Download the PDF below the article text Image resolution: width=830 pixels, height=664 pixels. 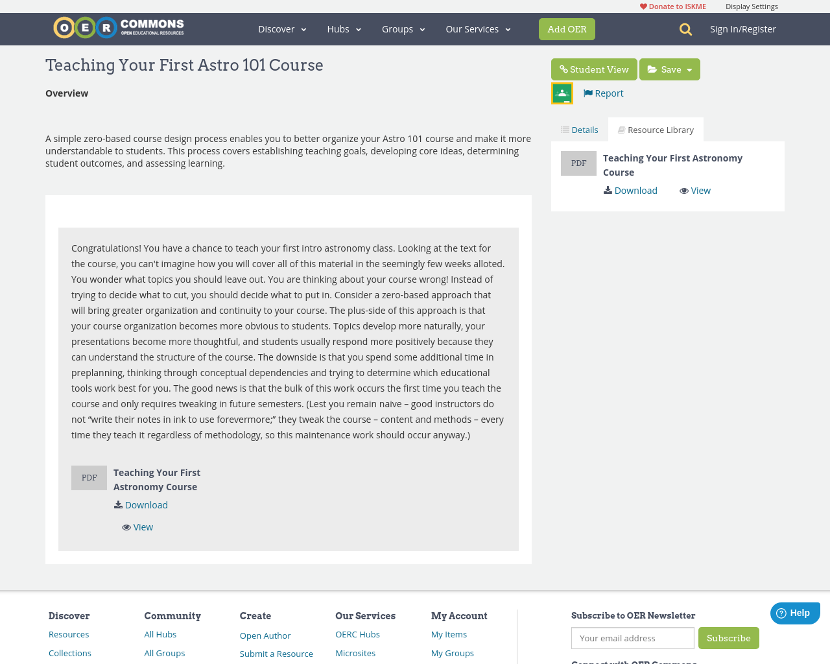(141, 505)
